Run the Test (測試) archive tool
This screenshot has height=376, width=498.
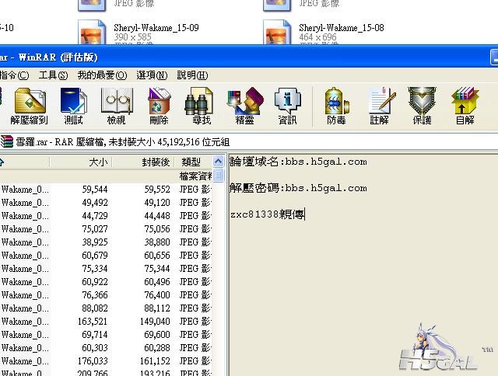pos(73,106)
